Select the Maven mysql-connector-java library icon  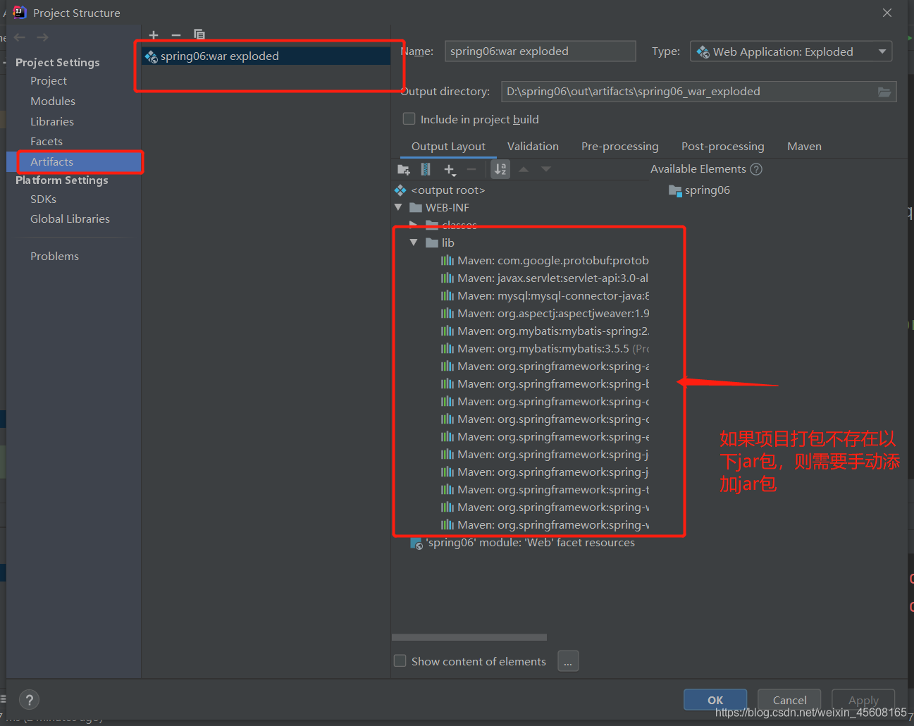click(x=447, y=296)
